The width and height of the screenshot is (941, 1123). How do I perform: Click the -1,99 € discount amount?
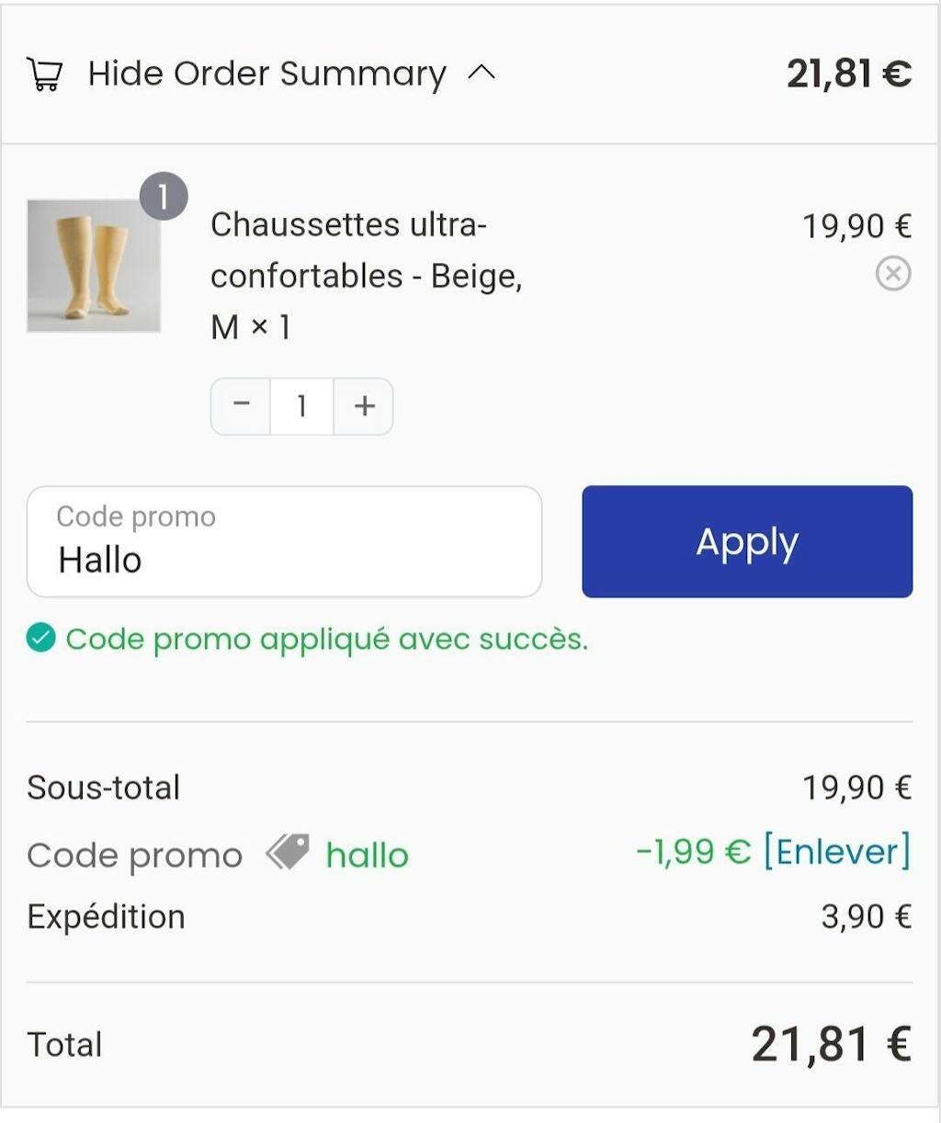(693, 852)
